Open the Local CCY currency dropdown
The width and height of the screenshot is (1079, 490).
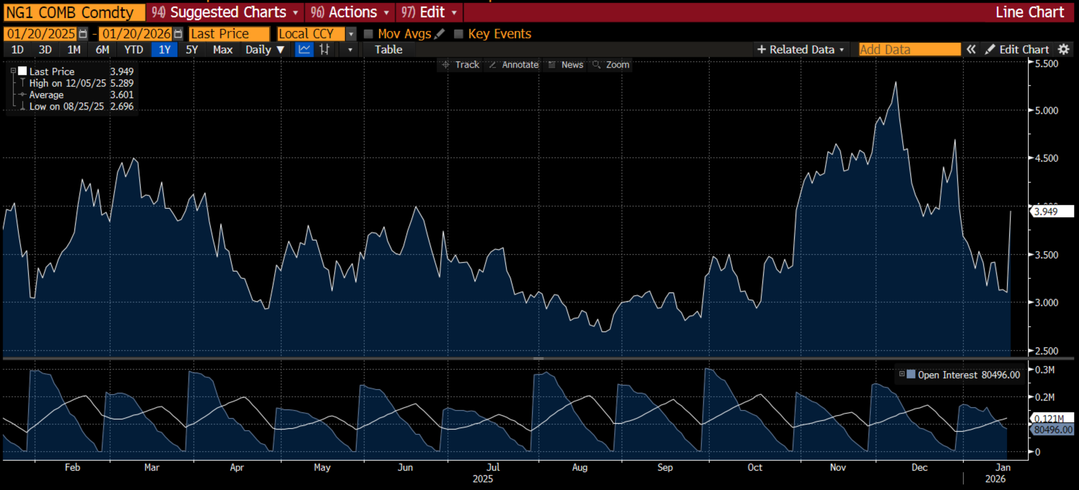(x=351, y=34)
